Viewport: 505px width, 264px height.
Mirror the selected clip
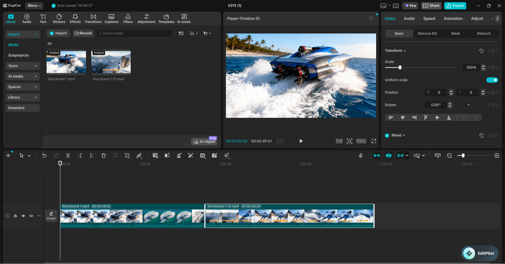(x=139, y=155)
